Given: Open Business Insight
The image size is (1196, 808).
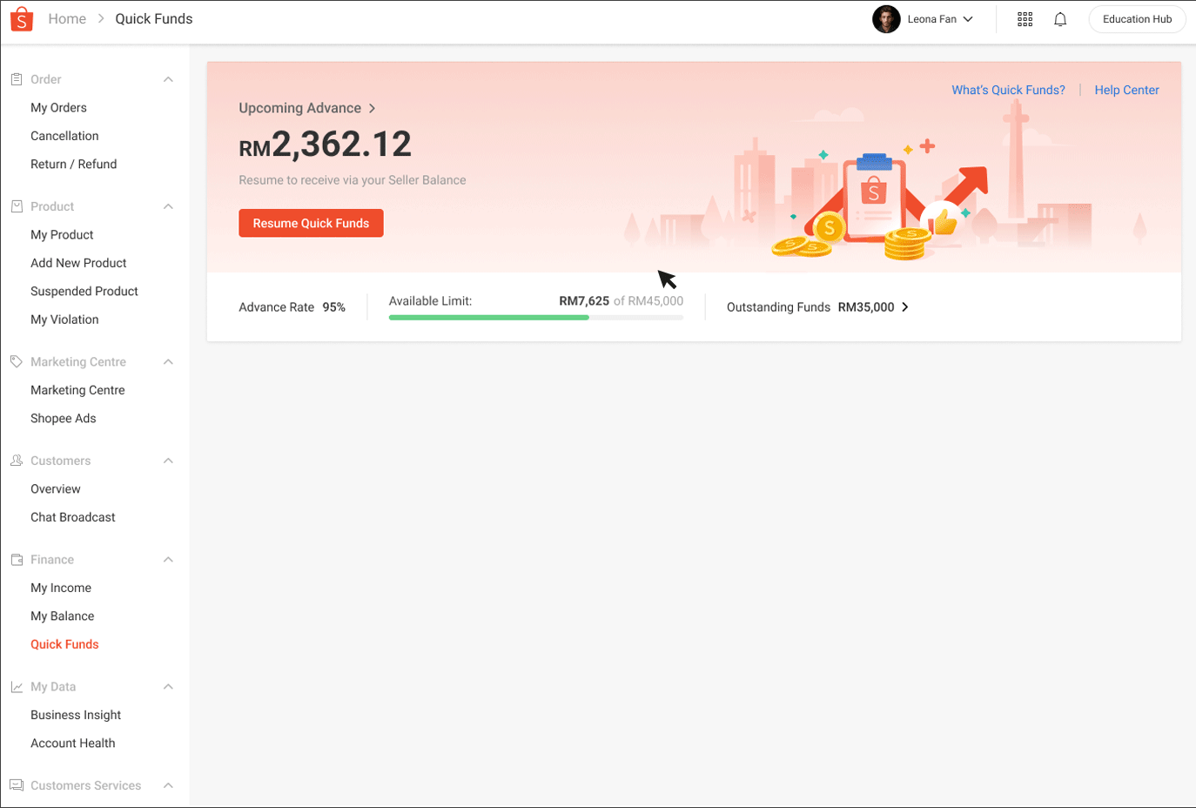Looking at the screenshot, I should pyautogui.click(x=76, y=715).
